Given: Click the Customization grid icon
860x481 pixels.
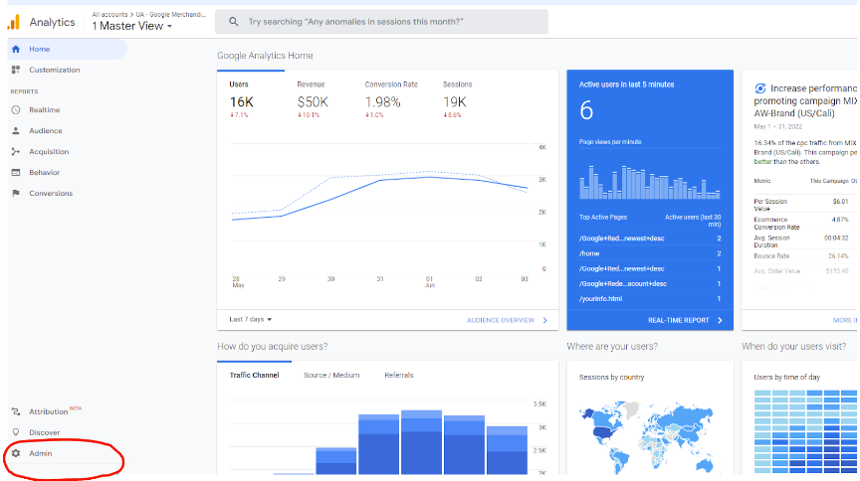Looking at the screenshot, I should point(16,70).
